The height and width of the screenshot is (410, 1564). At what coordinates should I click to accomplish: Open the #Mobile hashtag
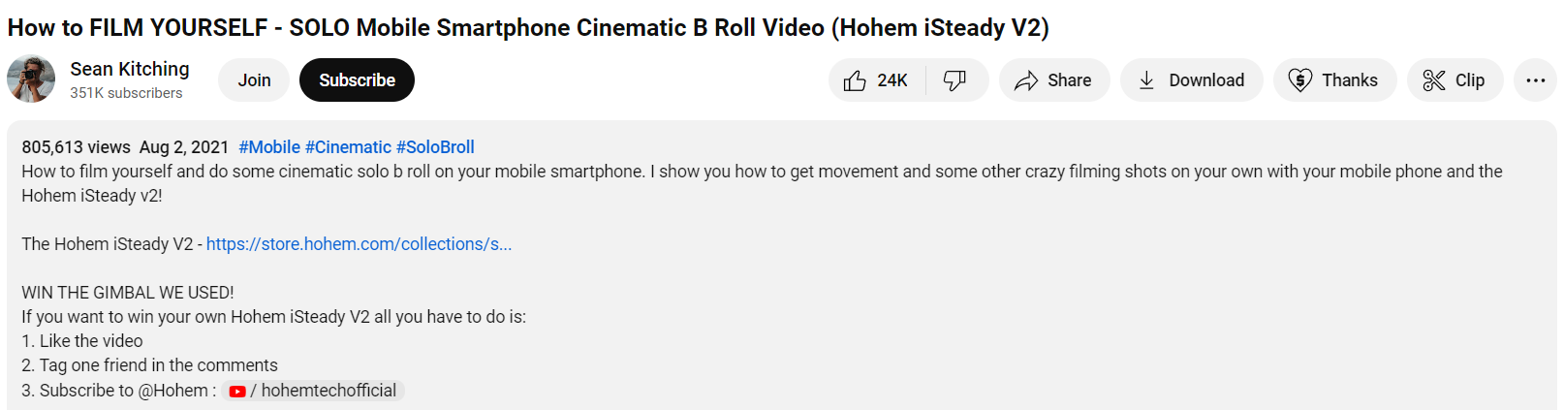269,147
